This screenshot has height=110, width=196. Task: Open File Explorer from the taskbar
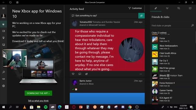click(39, 107)
